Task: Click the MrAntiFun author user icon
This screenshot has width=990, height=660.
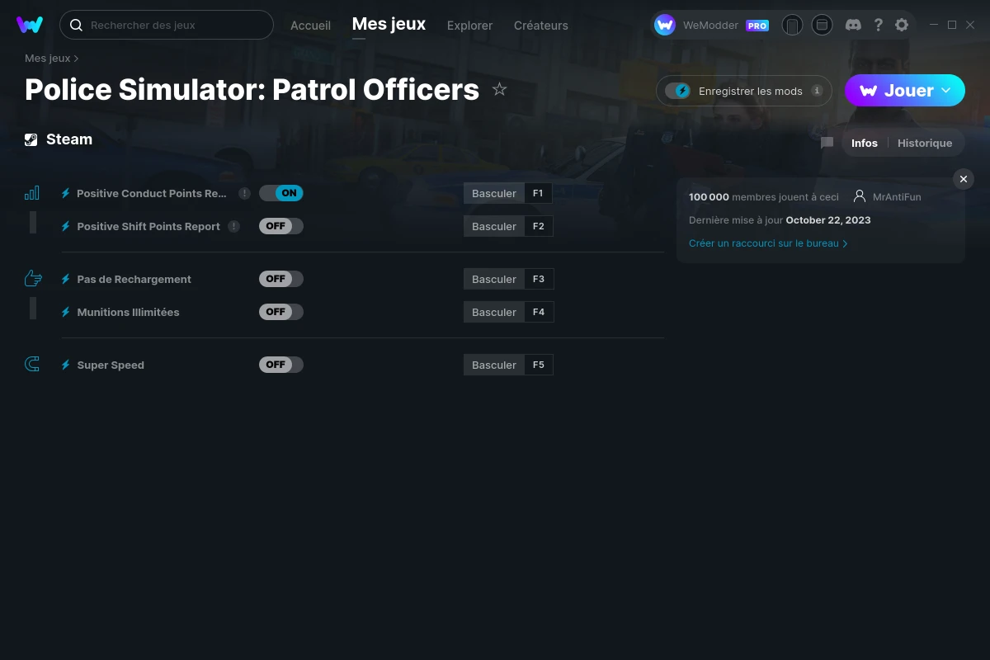Action: coord(860,196)
